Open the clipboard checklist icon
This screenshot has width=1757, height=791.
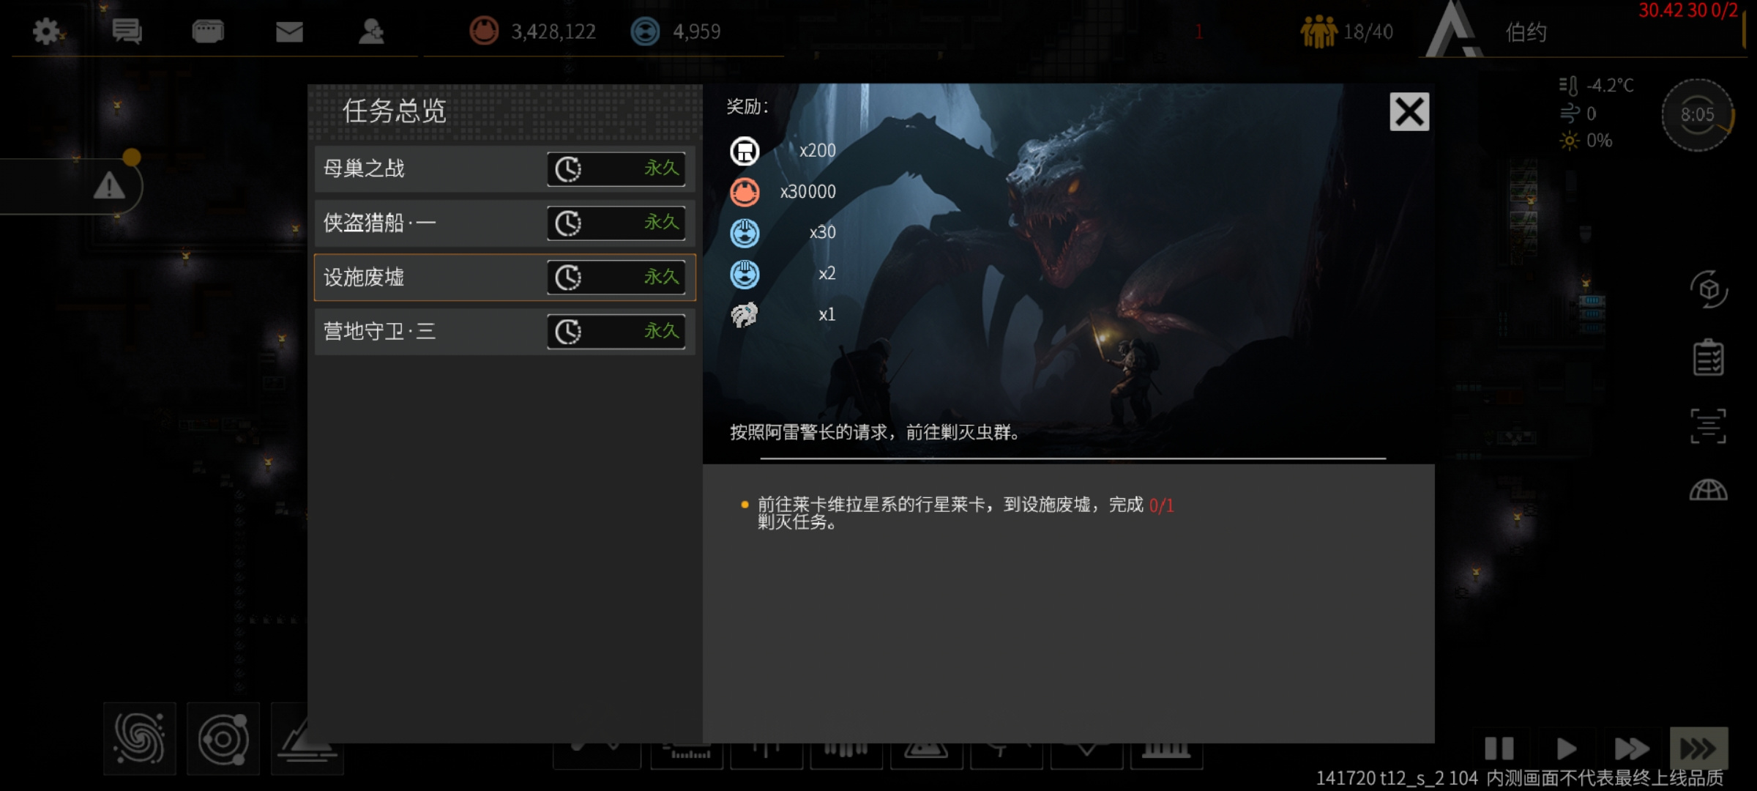(1708, 357)
